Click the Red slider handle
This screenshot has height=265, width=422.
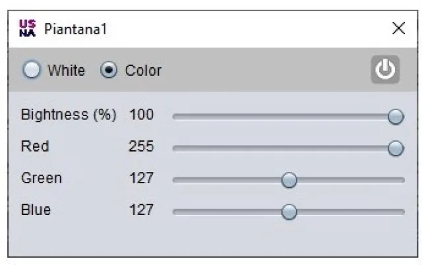pos(396,148)
